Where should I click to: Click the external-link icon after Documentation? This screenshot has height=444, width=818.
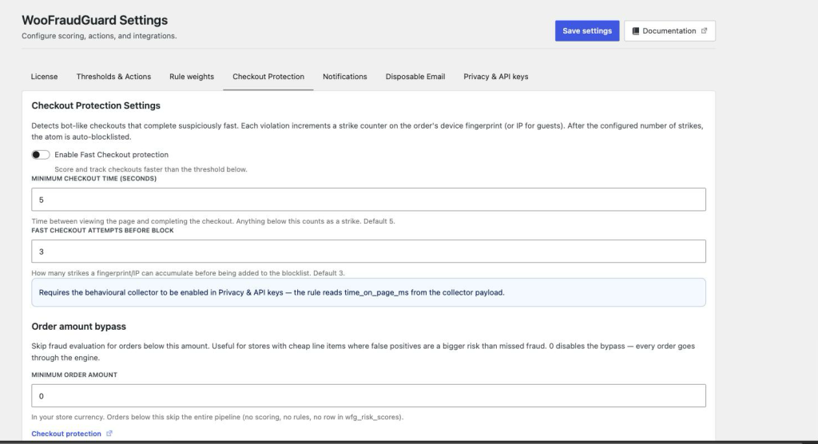[x=704, y=31]
